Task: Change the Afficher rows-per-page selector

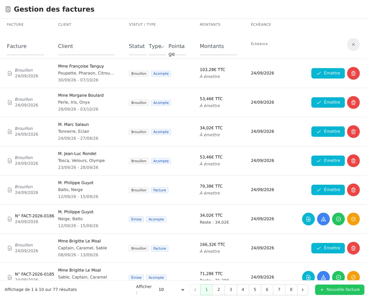Action: point(171,290)
